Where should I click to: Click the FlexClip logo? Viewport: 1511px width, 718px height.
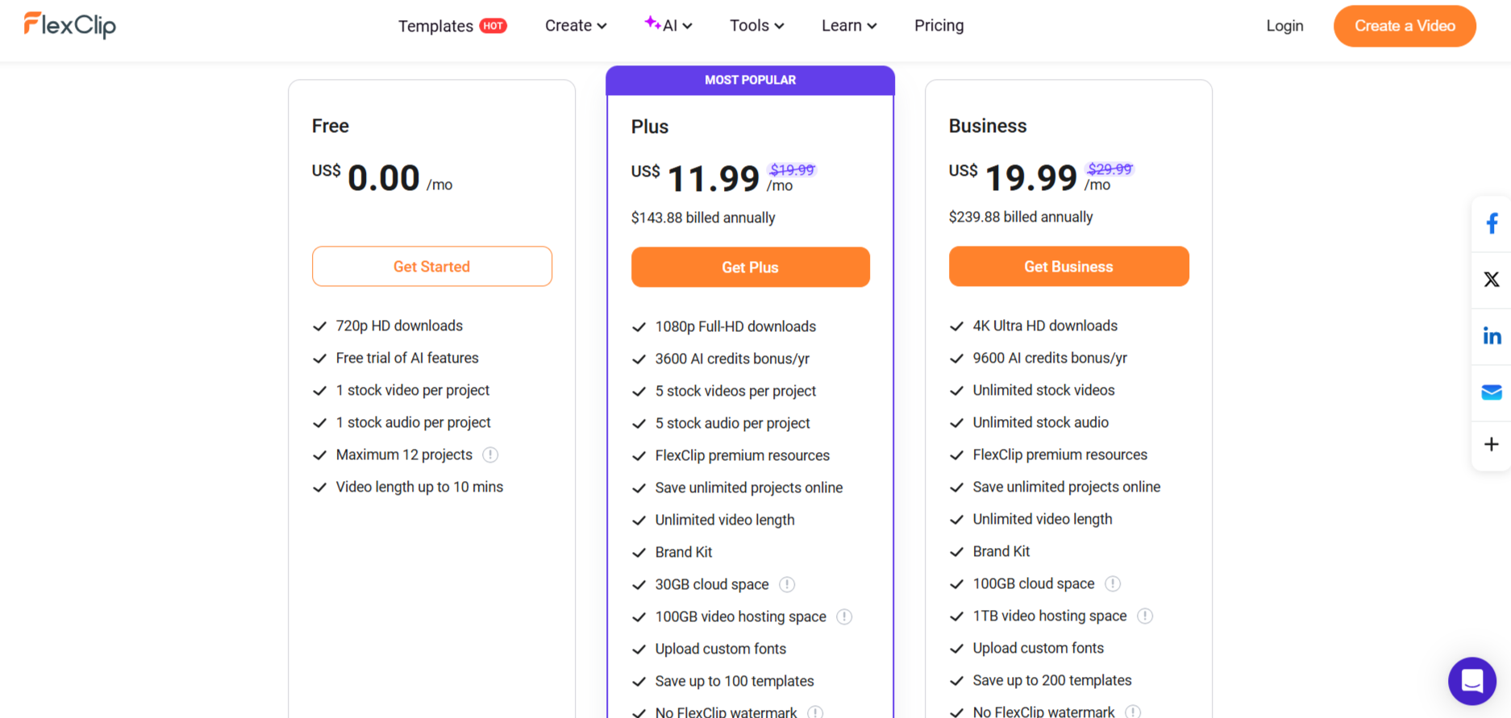click(69, 25)
